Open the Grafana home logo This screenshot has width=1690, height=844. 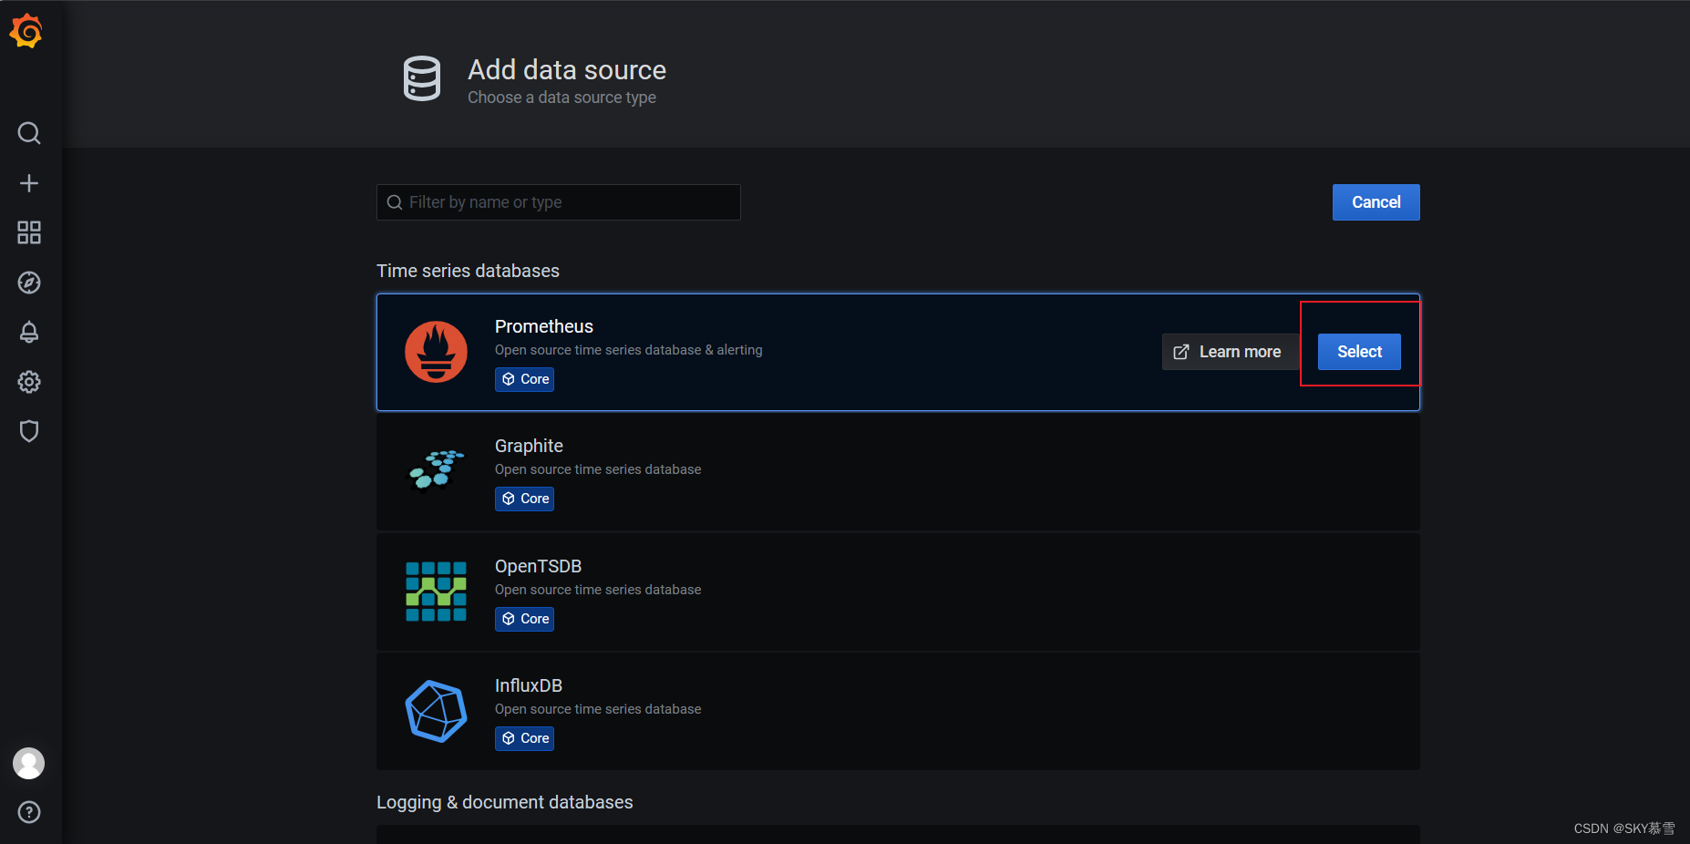pos(26,32)
